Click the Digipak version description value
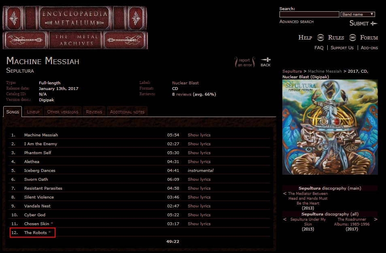This screenshot has width=386, height=253. pos(47,100)
